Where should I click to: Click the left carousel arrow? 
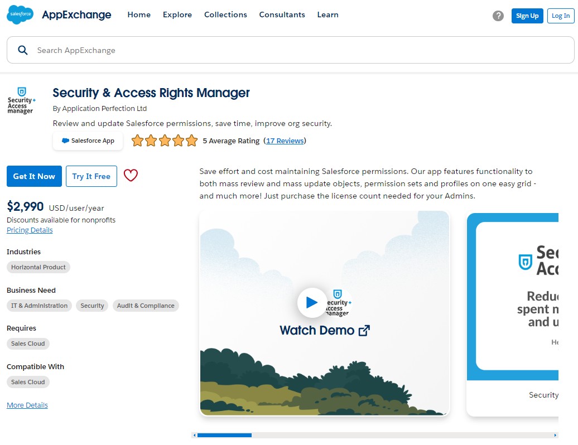pyautogui.click(x=194, y=434)
